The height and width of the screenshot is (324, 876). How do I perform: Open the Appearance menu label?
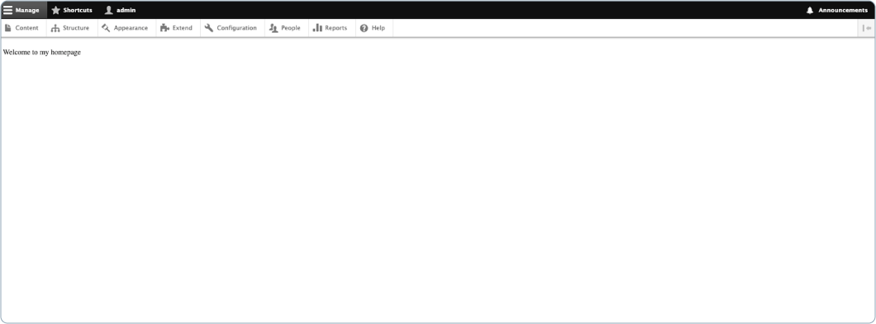click(131, 28)
